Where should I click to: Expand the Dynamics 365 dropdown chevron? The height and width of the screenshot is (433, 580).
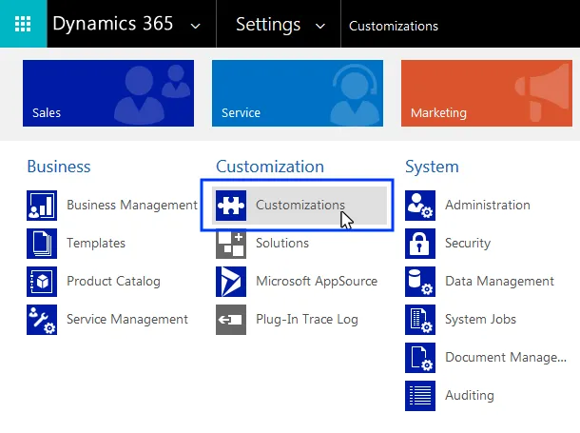[195, 26]
